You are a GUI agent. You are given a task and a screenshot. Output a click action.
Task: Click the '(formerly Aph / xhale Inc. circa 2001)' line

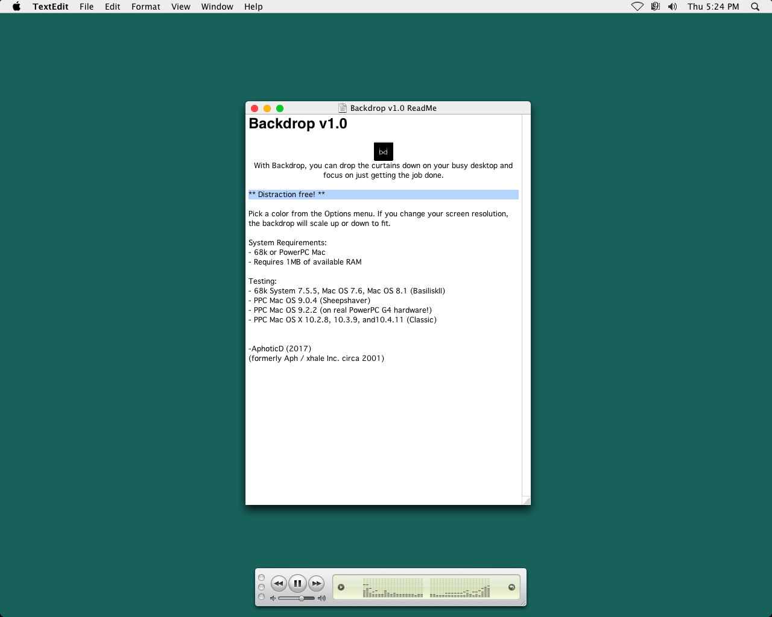317,359
